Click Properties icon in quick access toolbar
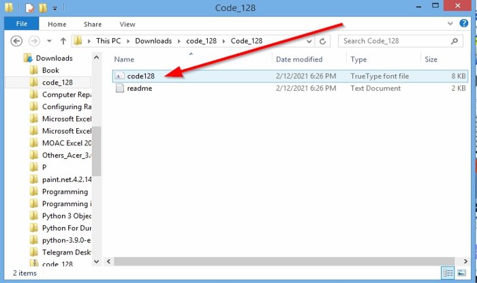 click(29, 8)
